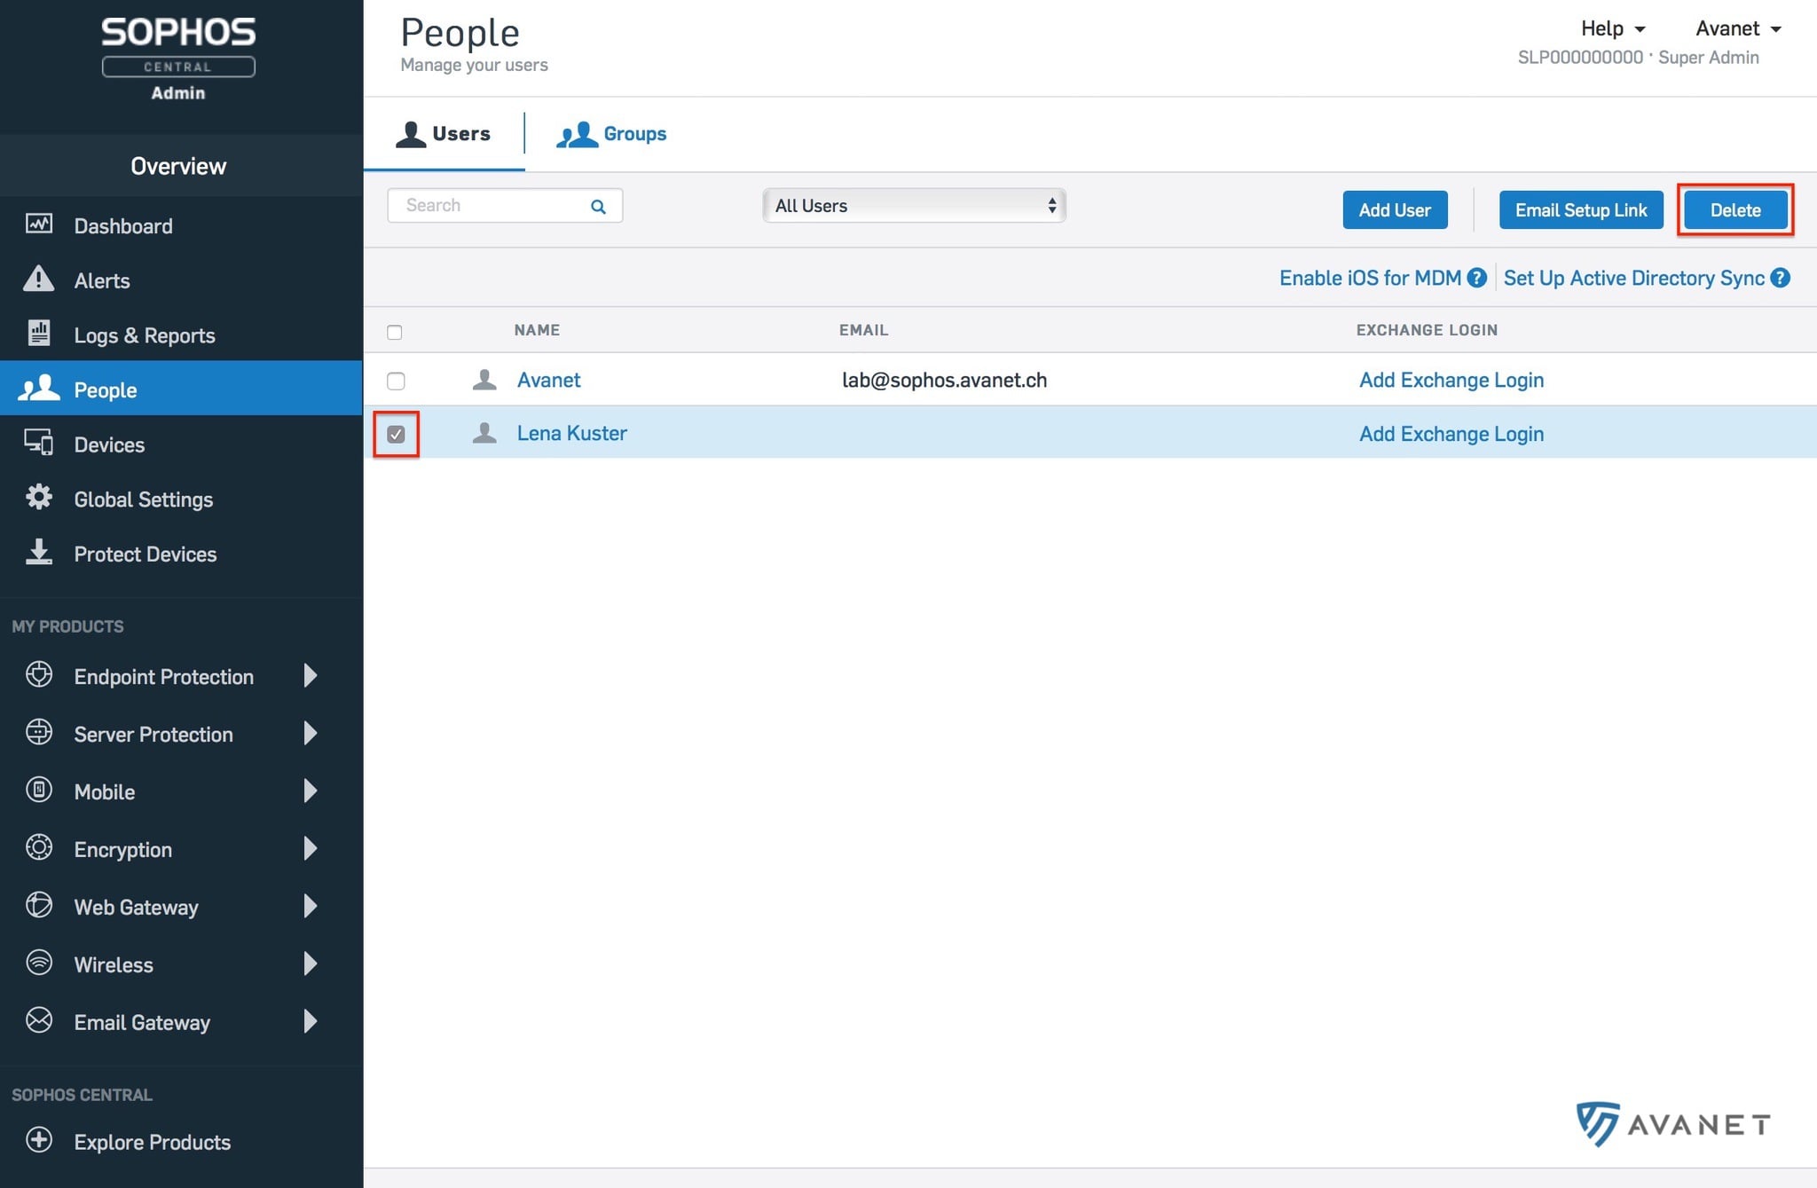Open Protect Devices menu item
This screenshot has height=1188, width=1817.
(x=181, y=554)
